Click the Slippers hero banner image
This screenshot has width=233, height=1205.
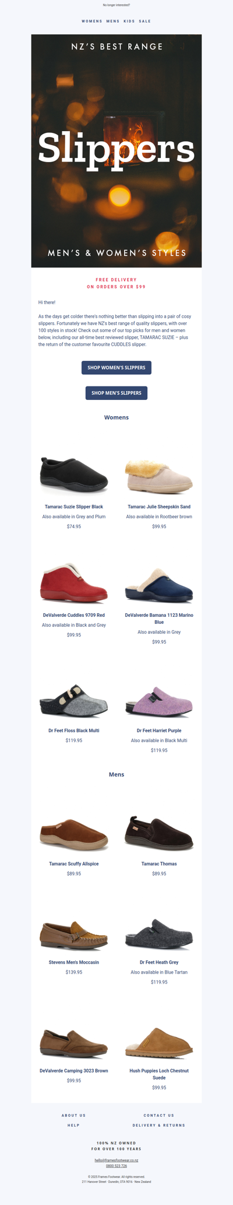pos(116,150)
